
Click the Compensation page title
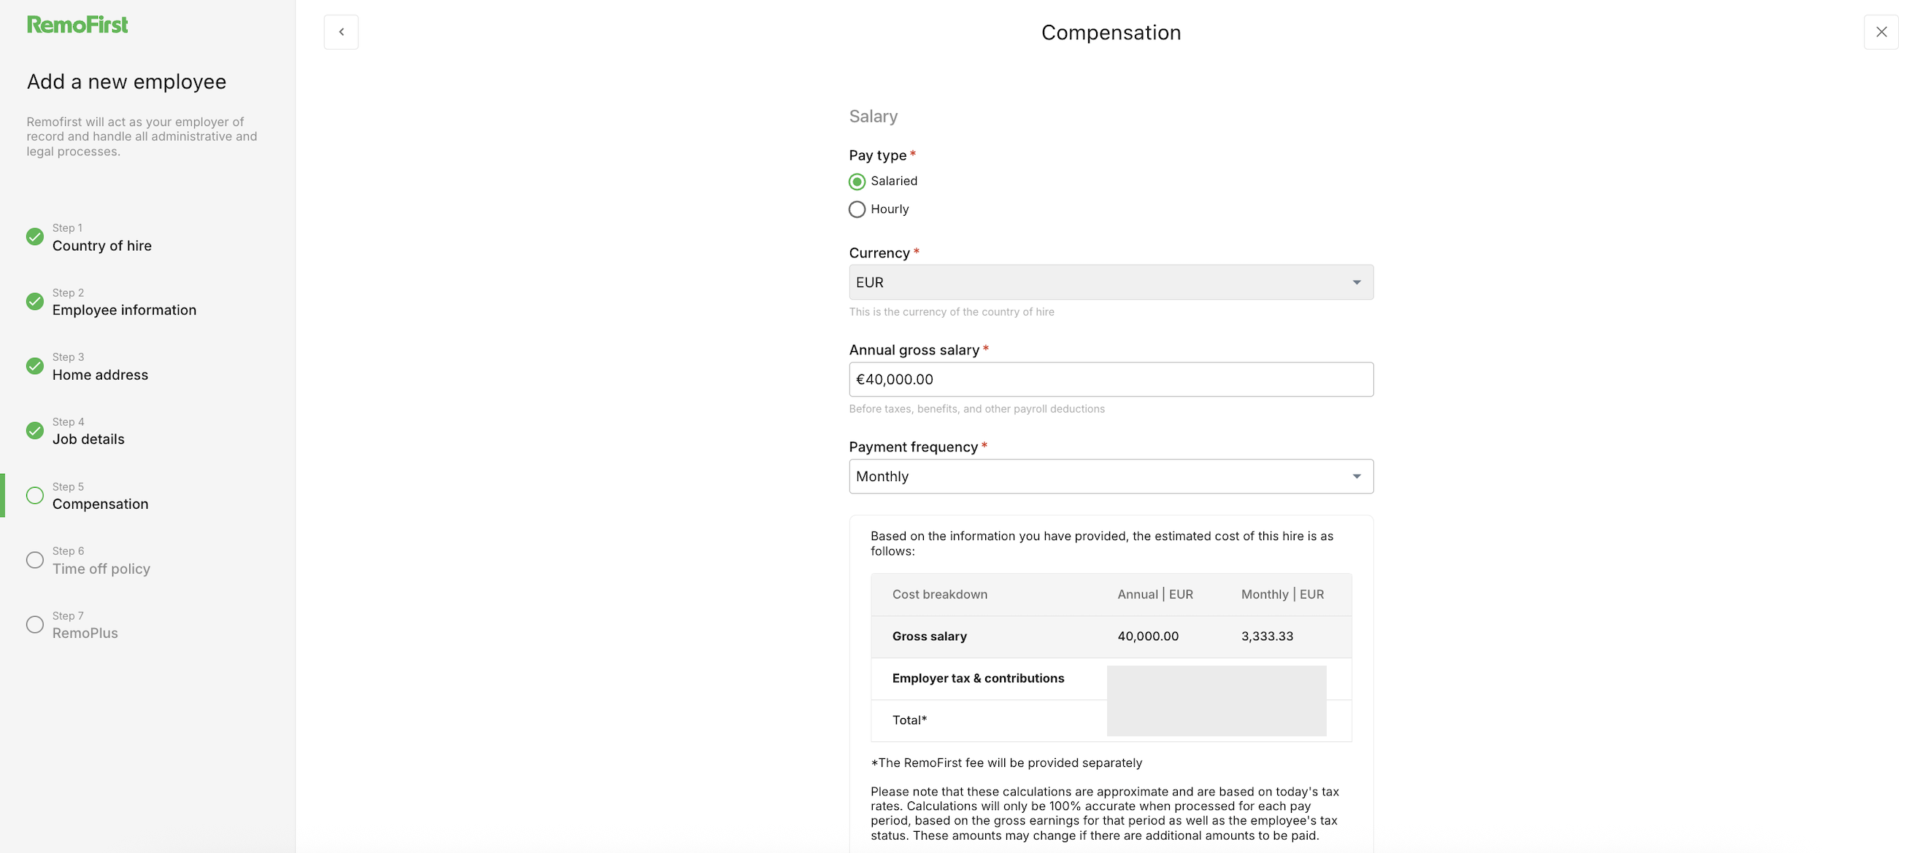point(1111,33)
